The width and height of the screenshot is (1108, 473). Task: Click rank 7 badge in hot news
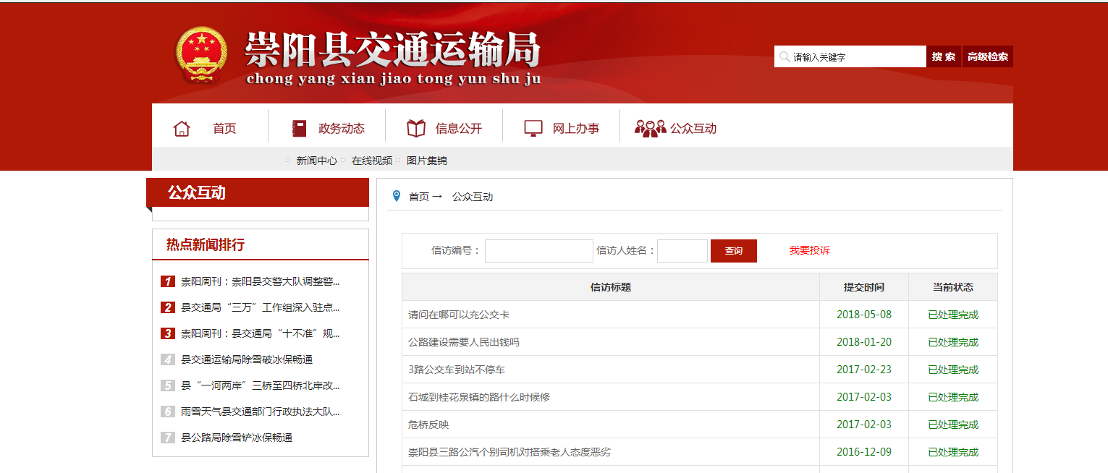168,438
